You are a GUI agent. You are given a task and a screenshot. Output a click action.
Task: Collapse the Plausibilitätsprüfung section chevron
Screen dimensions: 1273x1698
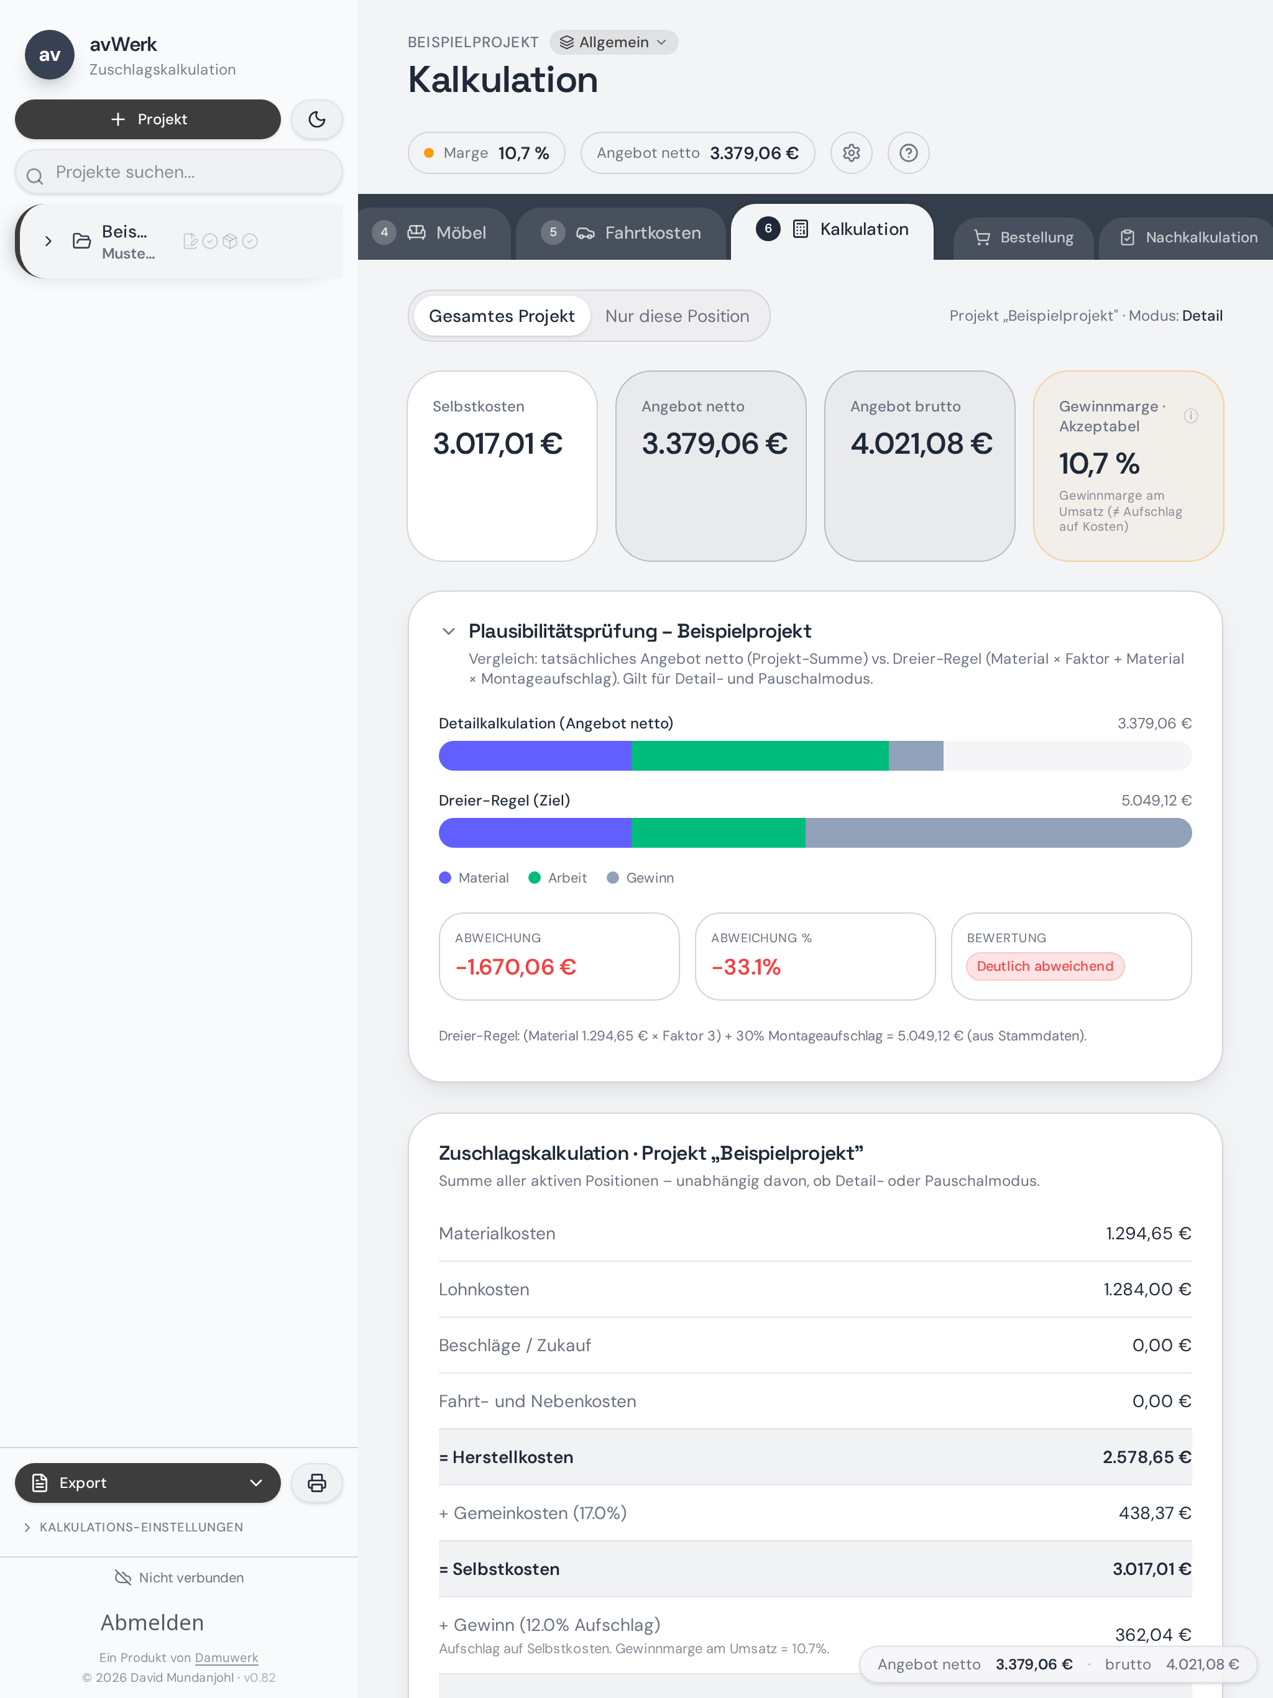448,631
